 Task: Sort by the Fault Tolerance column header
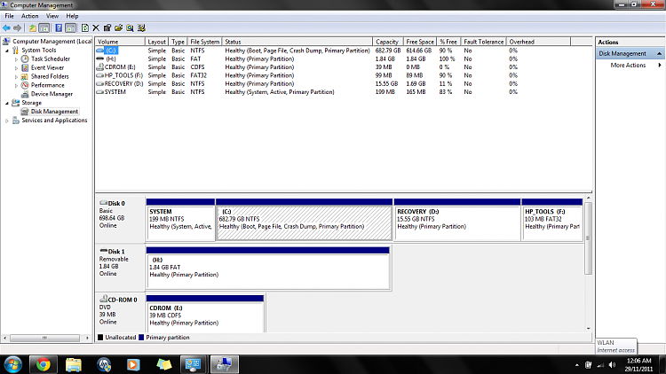point(483,42)
